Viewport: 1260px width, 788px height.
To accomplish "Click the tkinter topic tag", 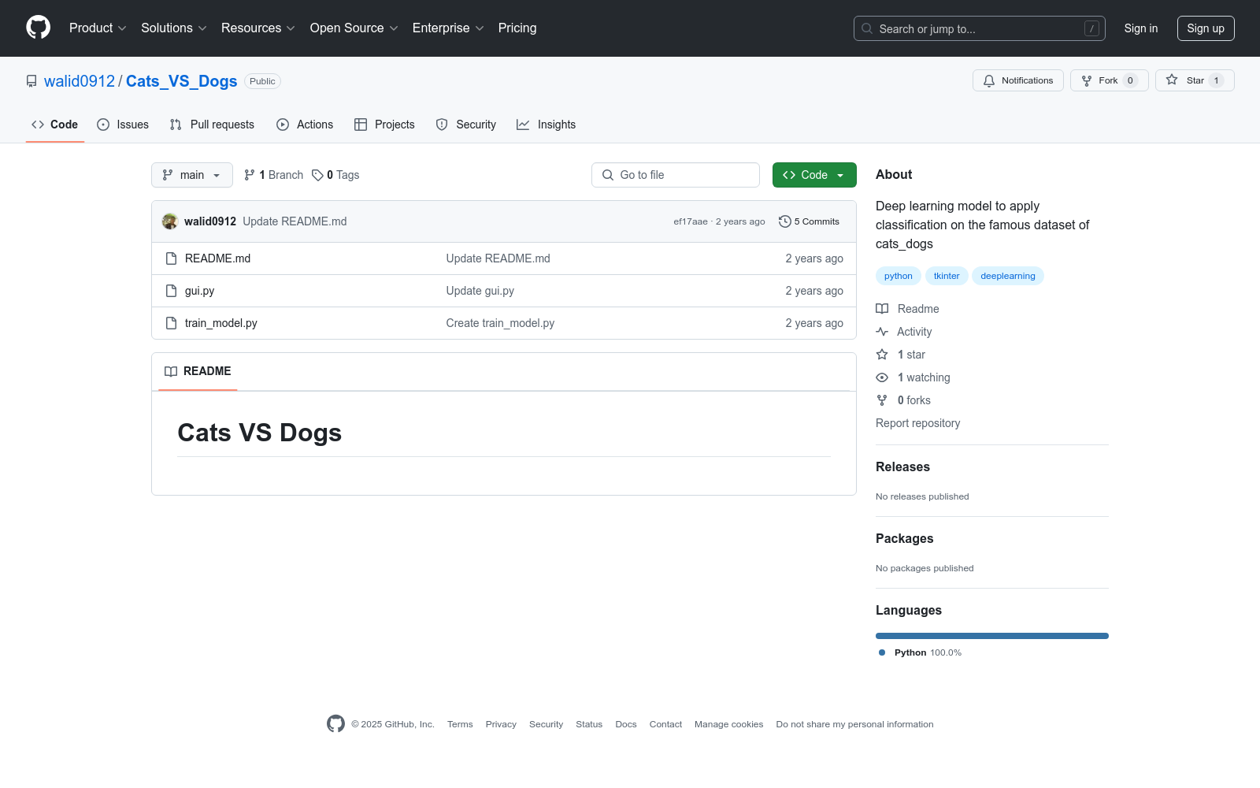I will click(x=947, y=276).
